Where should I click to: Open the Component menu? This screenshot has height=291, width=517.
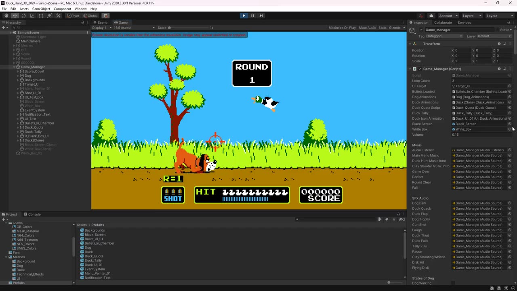pos(62,9)
